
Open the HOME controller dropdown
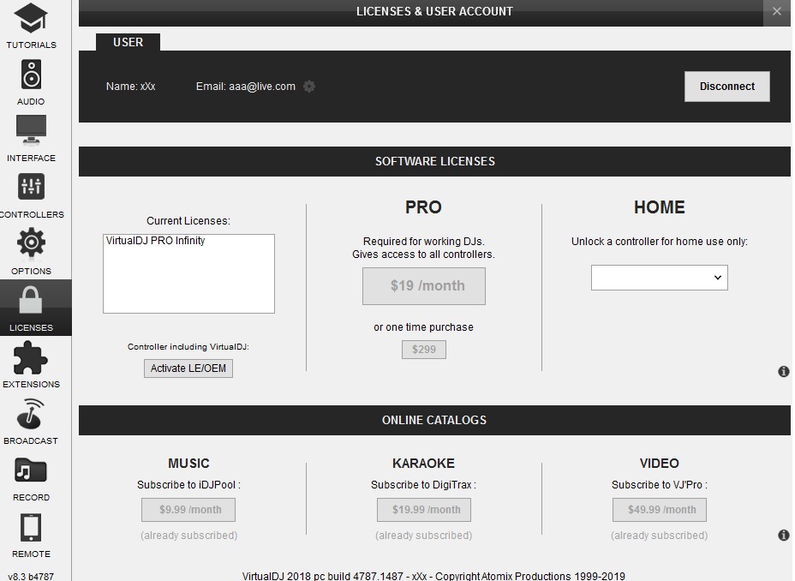point(659,278)
